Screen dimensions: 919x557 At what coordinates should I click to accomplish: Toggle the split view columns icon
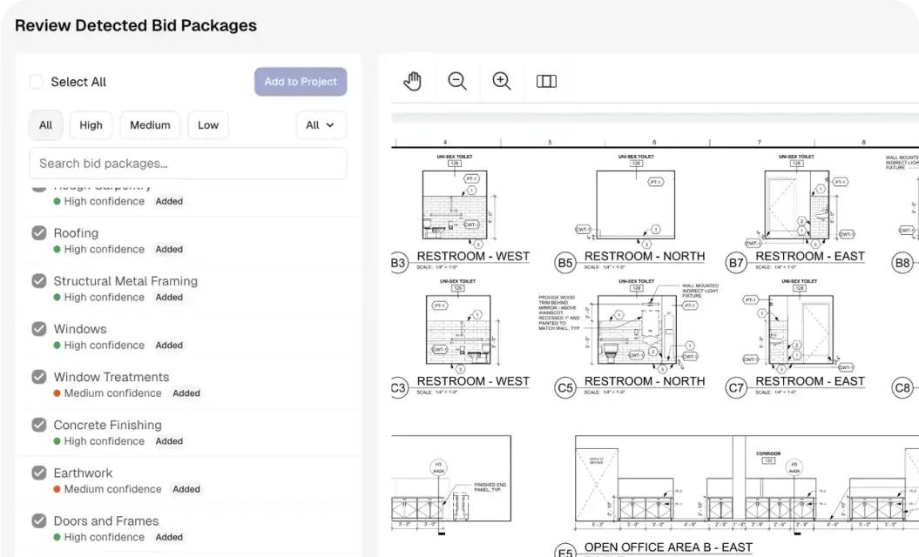[x=546, y=82]
